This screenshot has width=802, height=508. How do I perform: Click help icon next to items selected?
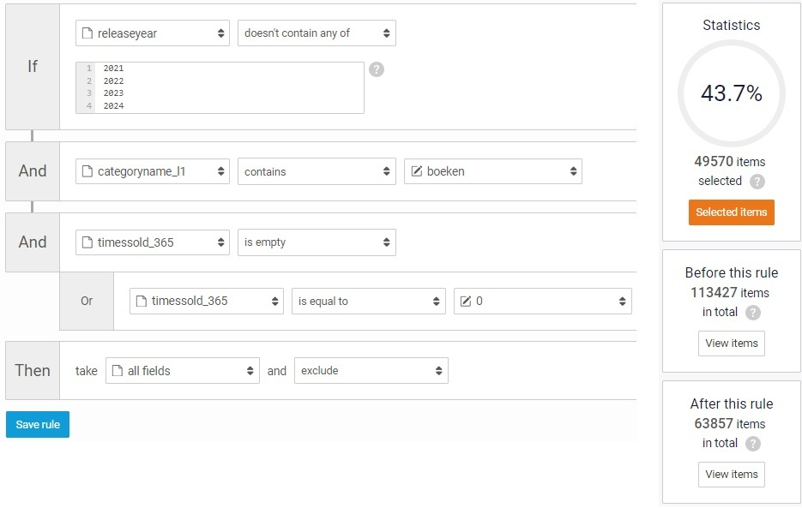tap(757, 182)
